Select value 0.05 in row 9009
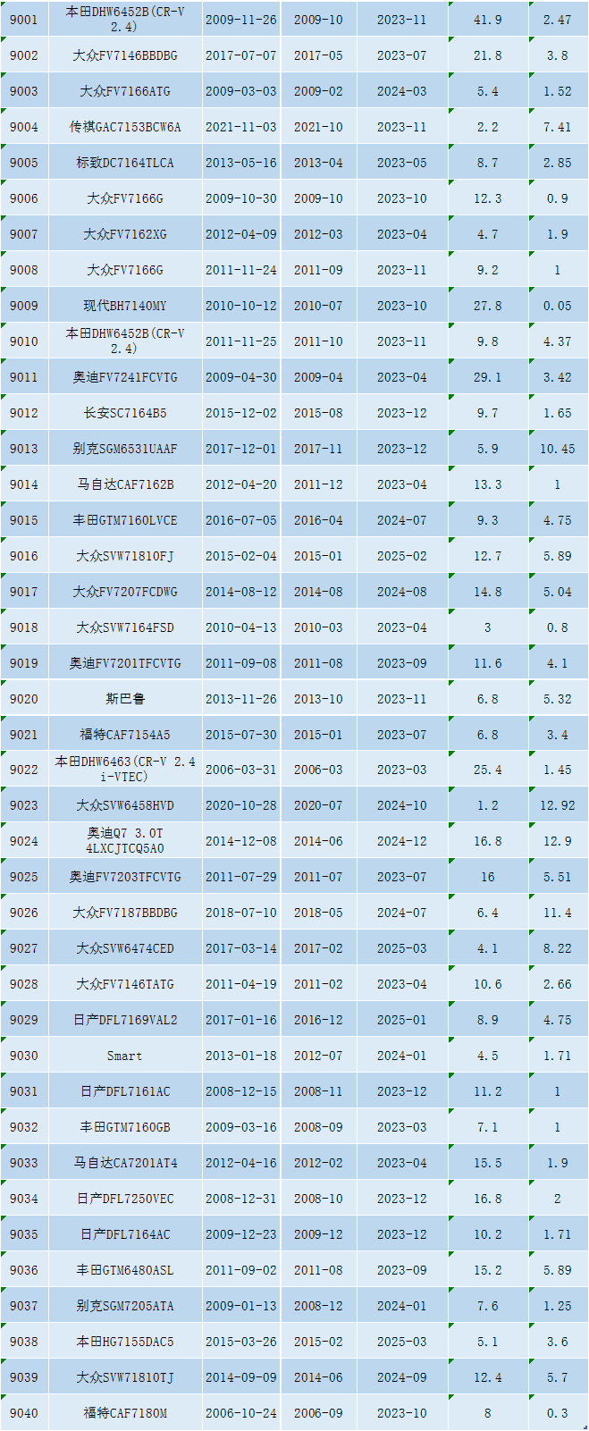Image resolution: width=589 pixels, height=1431 pixels. click(x=558, y=306)
